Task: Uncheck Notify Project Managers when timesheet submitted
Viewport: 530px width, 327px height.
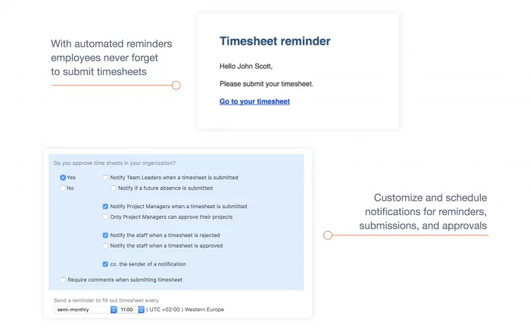Action: click(x=105, y=206)
